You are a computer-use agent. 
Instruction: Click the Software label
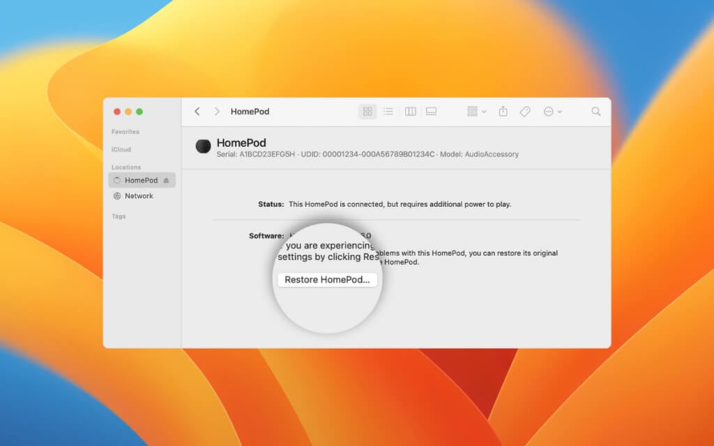266,236
